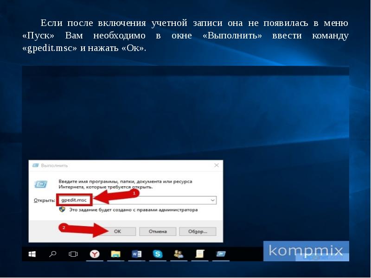The height and width of the screenshot is (278, 371).
Task: Click the administrator shield icon in Run dialog
Action: [62, 209]
